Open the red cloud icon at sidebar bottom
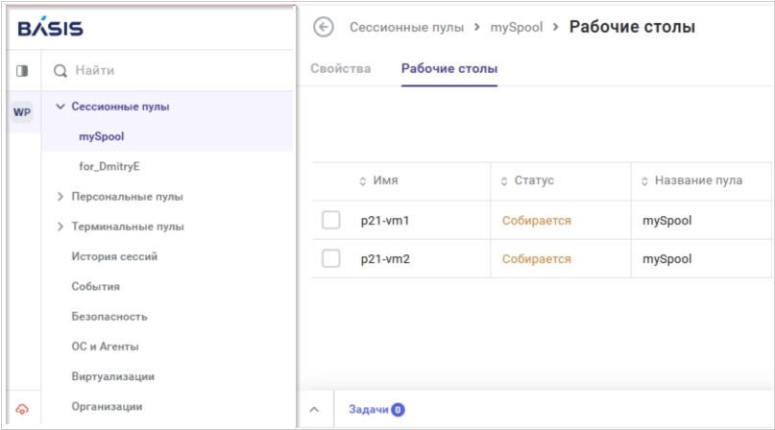This screenshot has height=430, width=775. (22, 409)
